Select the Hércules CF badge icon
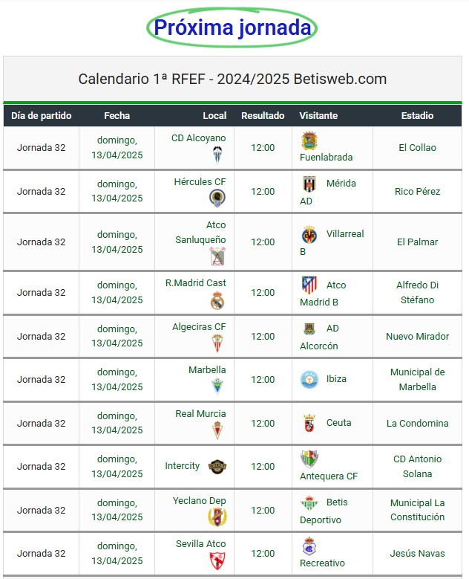Image resolution: width=469 pixels, height=579 pixels. [217, 198]
